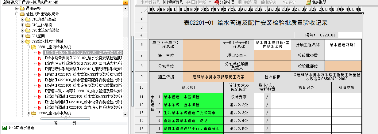Screen dimensions: 378x134
Task: Expand the C2202_室内排水系统 node
Action: pos(29,113)
